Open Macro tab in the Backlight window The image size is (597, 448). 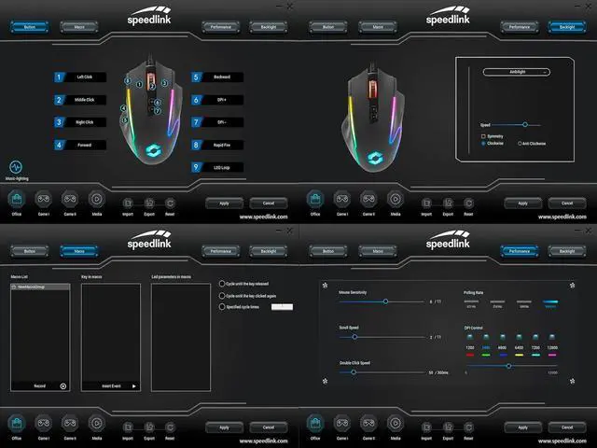click(x=378, y=27)
